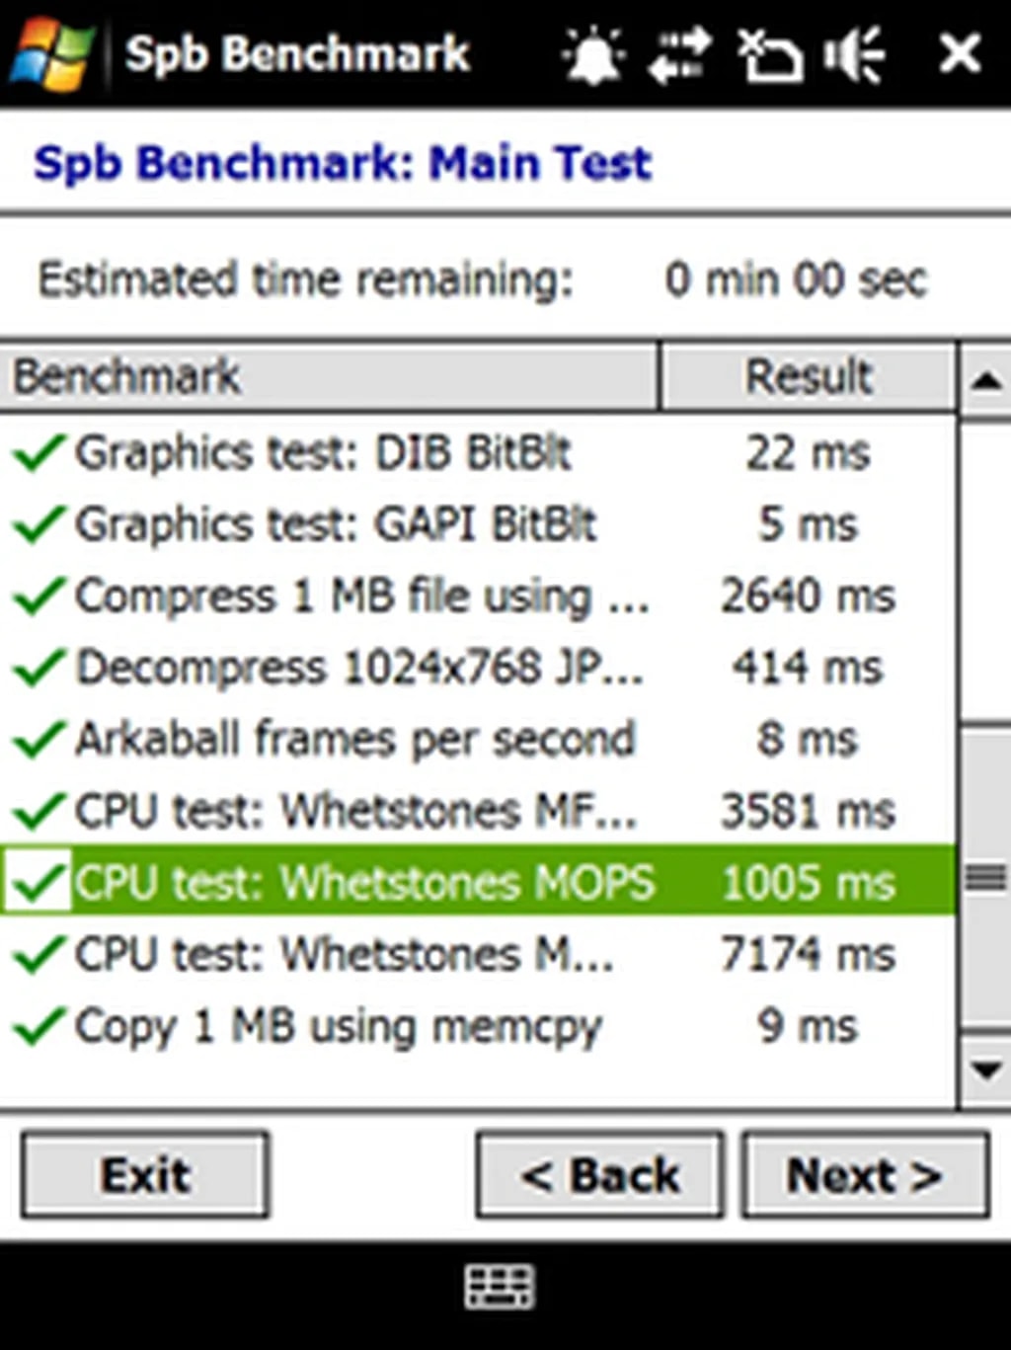Image resolution: width=1011 pixels, height=1350 pixels.
Task: Open the Windows Start flag menu
Action: 51,53
